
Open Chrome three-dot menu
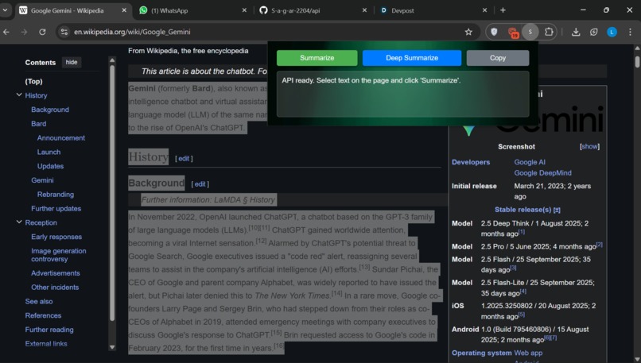tap(630, 32)
